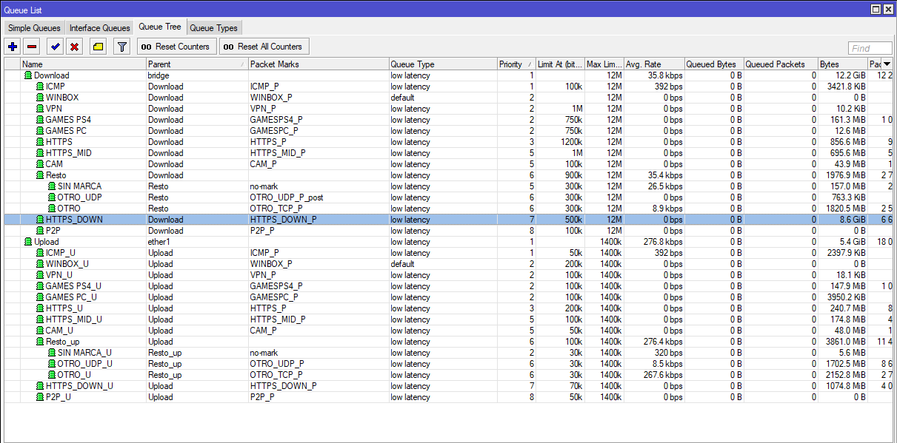The height and width of the screenshot is (443, 897).
Task: Select the HTTPS_MID_U row
Action: (x=447, y=319)
